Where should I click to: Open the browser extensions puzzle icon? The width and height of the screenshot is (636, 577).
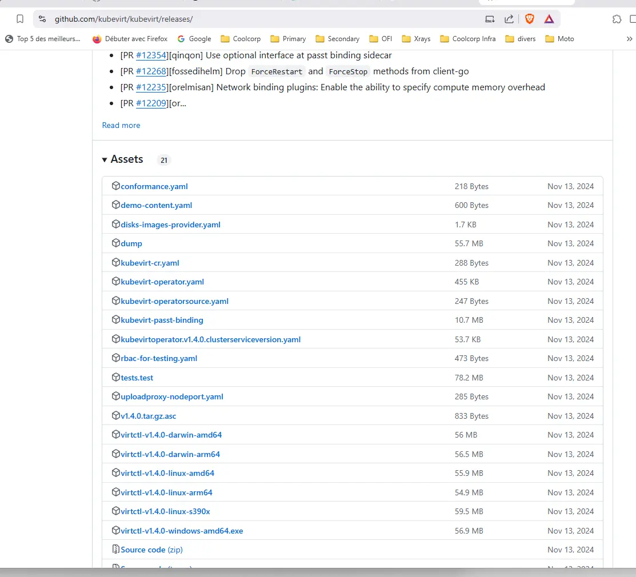[x=617, y=19]
